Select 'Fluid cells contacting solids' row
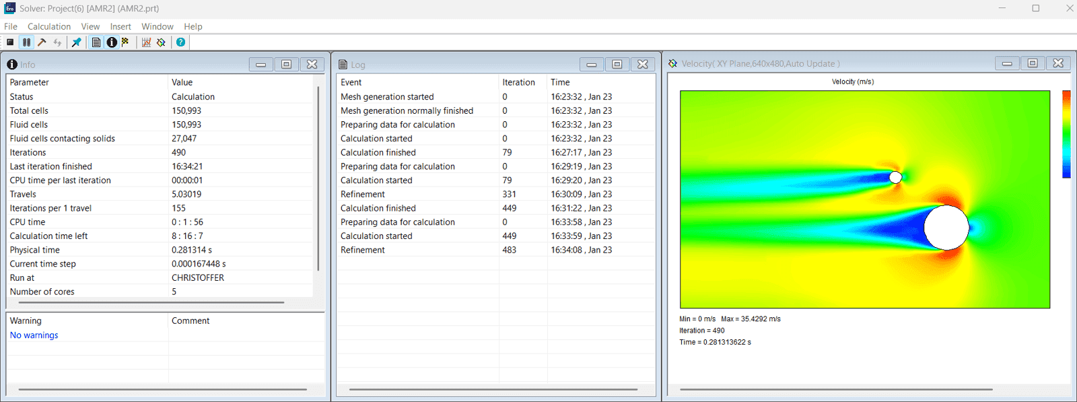Screen dimensions: 1077x402 pyautogui.click(x=160, y=139)
